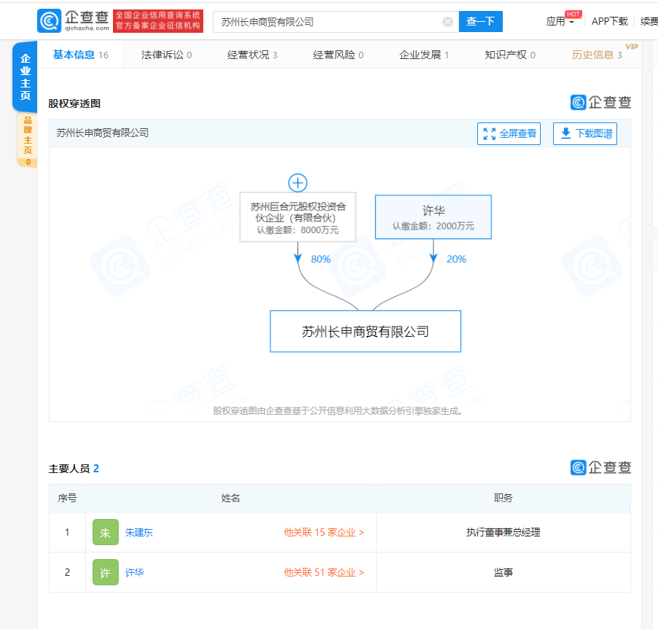Click the 全屏查看 fullscreen button

coord(509,134)
